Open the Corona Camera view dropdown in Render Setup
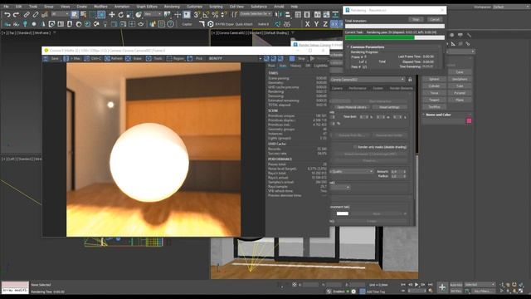Image resolution: width=531 pixels, height=299 pixels. (x=368, y=80)
